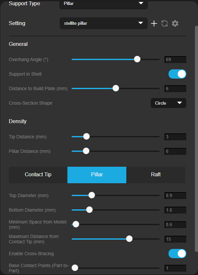Click the reset setting refresh icon
The width and height of the screenshot is (198, 275).
[164, 23]
